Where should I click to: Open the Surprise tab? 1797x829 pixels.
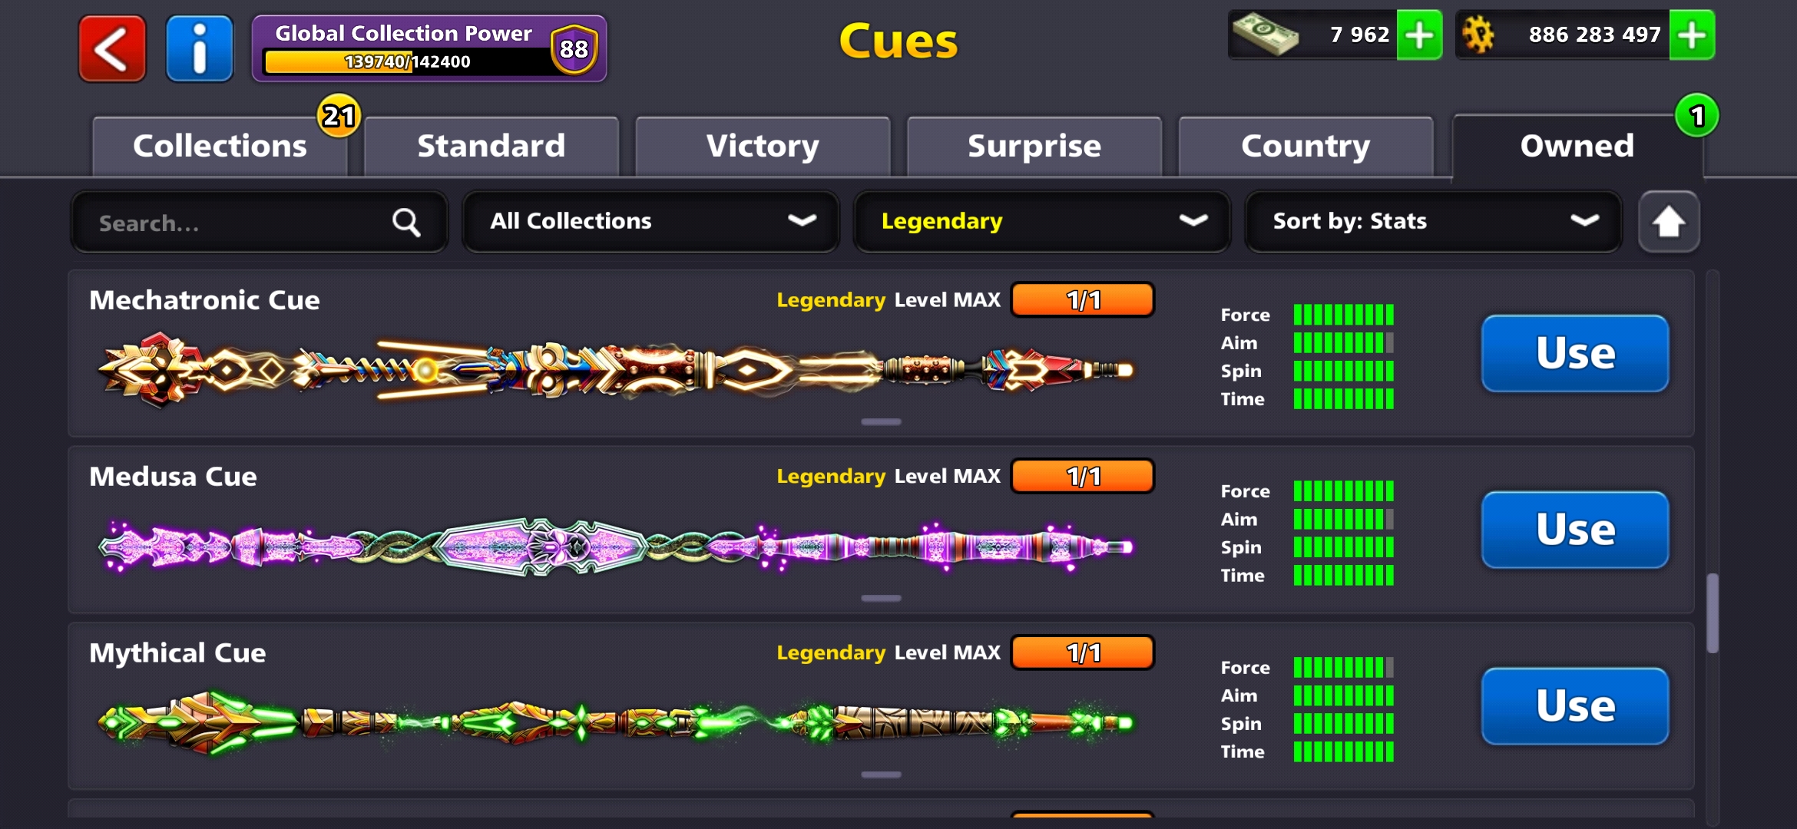[x=1034, y=146]
